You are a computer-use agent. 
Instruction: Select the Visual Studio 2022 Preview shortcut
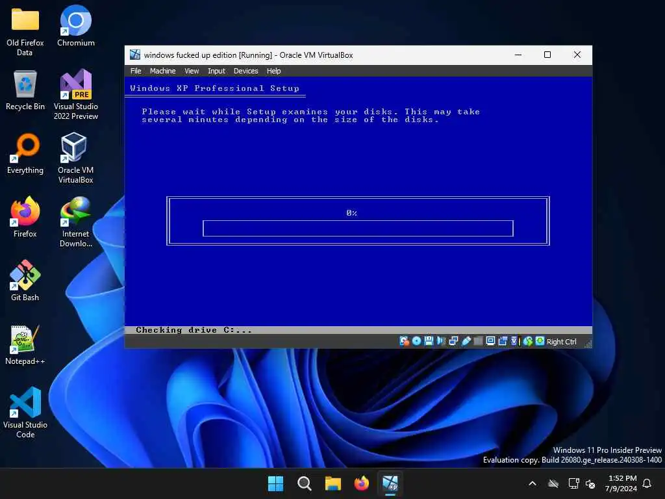[x=76, y=94]
